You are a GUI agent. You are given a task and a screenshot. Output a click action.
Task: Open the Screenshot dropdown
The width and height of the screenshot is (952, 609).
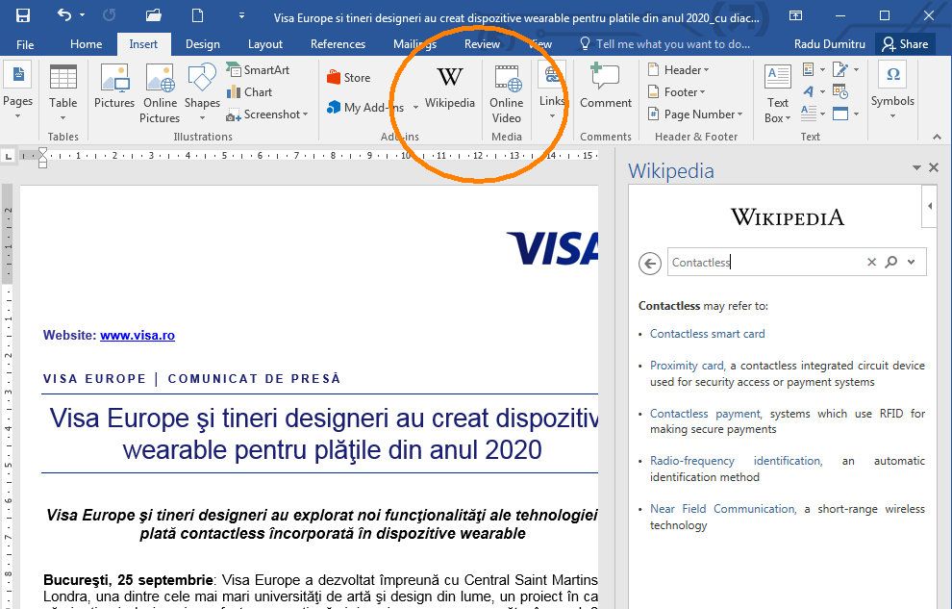[267, 114]
